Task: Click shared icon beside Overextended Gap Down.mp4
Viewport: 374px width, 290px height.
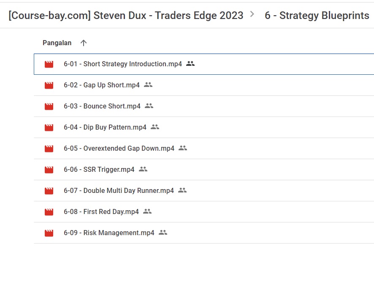Action: tap(183, 148)
